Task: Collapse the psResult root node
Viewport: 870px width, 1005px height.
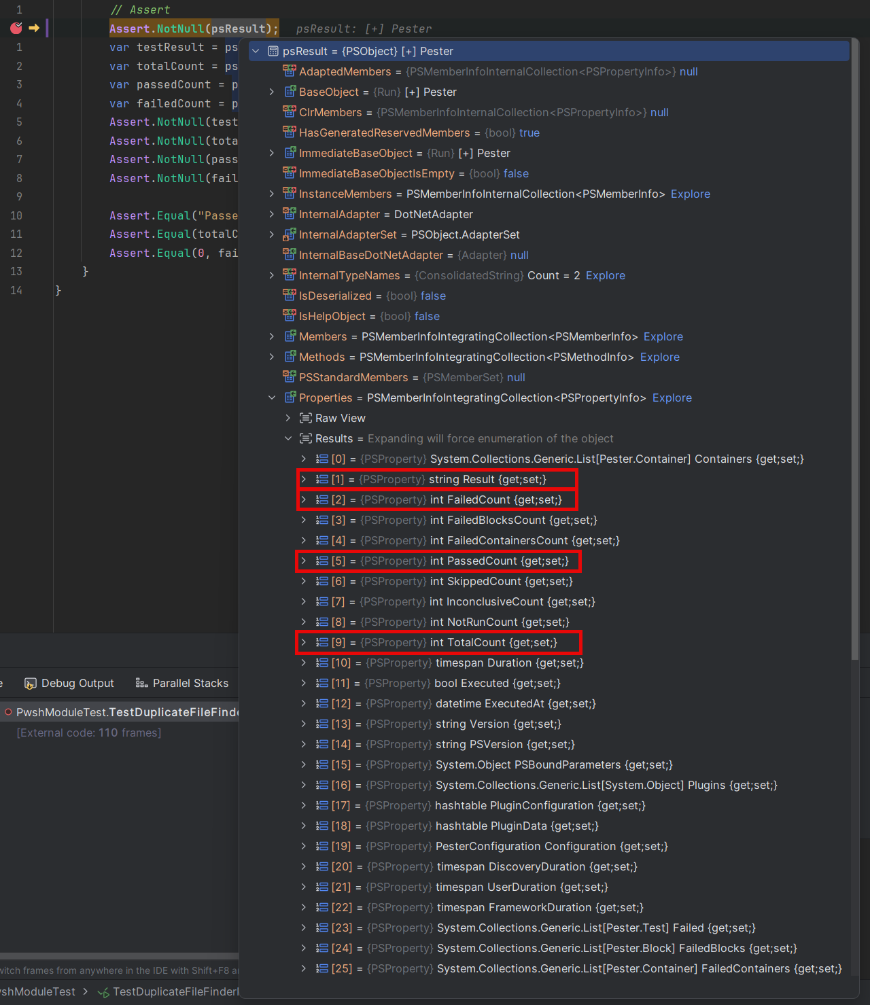Action: click(256, 52)
